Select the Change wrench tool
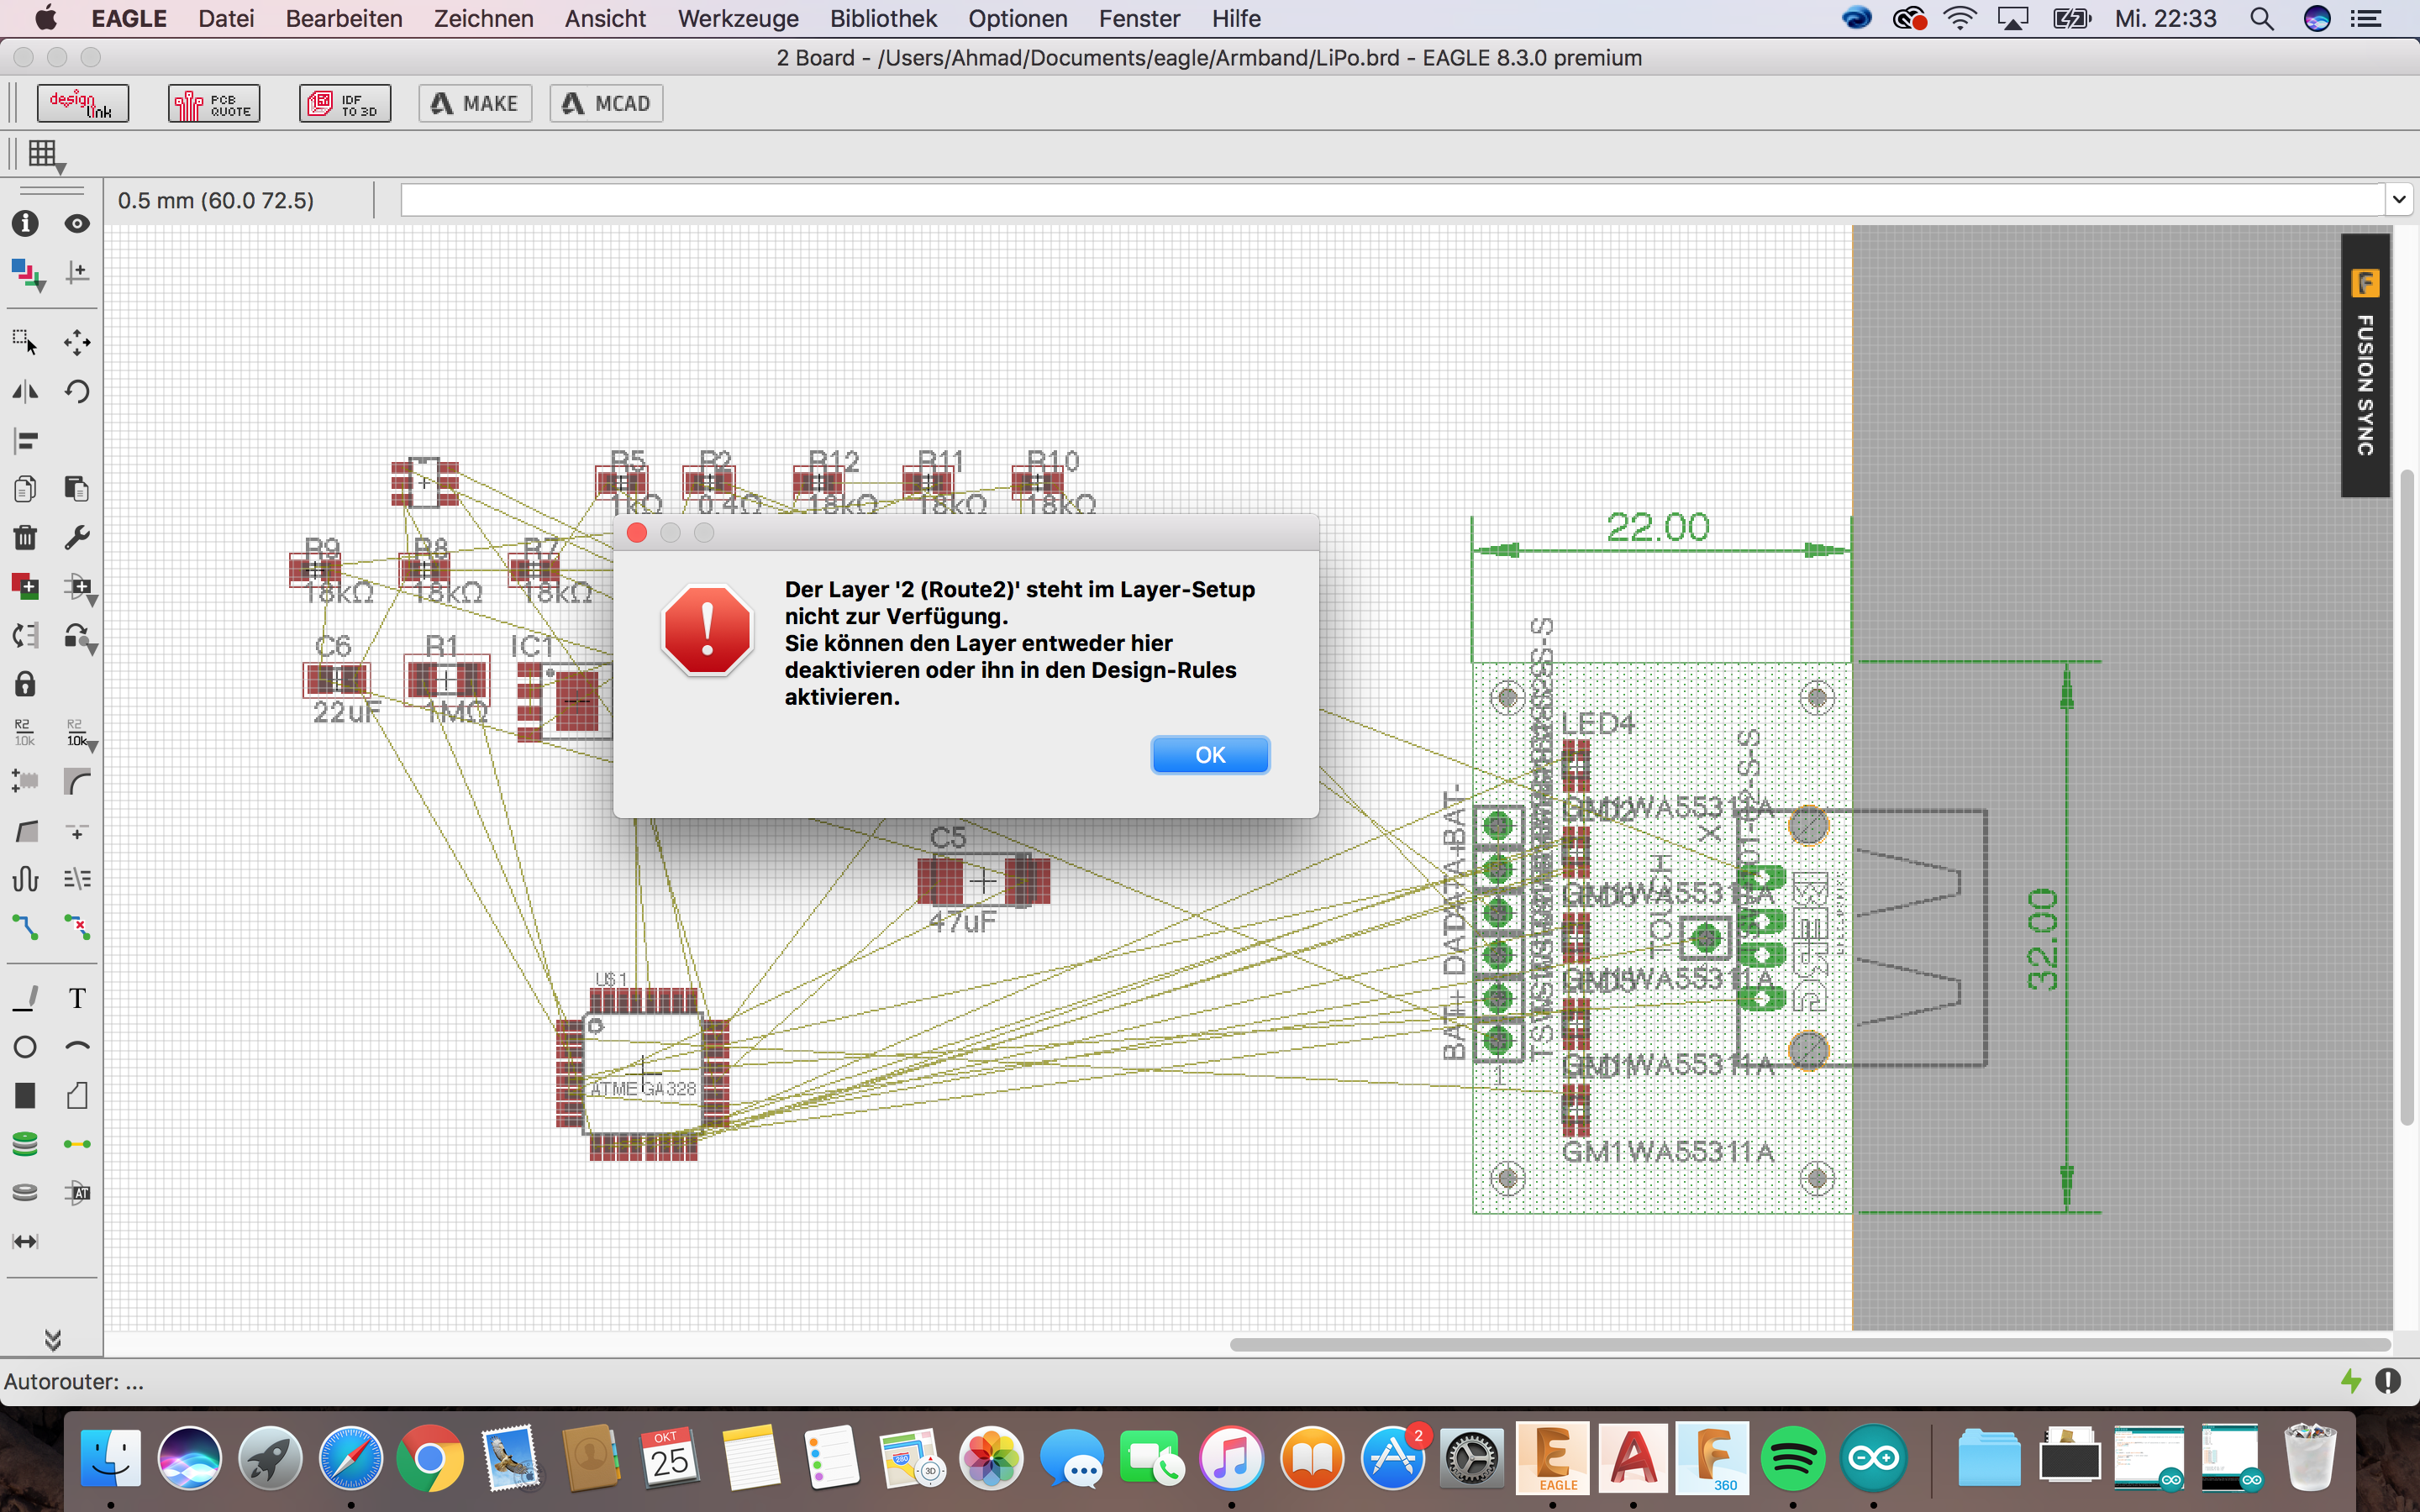The image size is (2420, 1512). (77, 538)
